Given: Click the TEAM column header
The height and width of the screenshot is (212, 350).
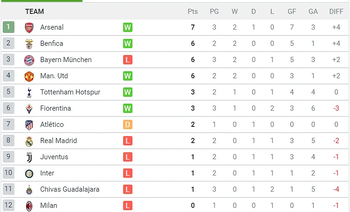Looking at the screenshot, I should coord(35,11).
